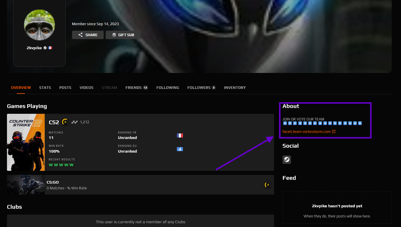Screen dimensions: 401x227
Task: Click the 100% win rate value
Action: pos(54,151)
